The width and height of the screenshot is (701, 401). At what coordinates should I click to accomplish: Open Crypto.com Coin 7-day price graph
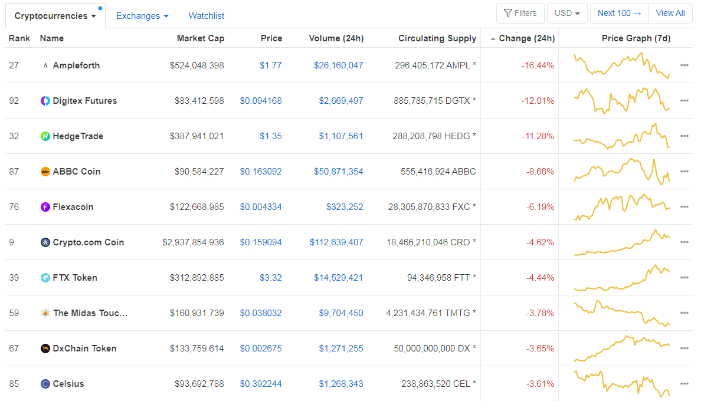pyautogui.click(x=622, y=242)
